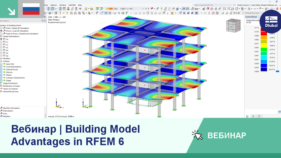Select Values on Surfaces item

(10, 89)
